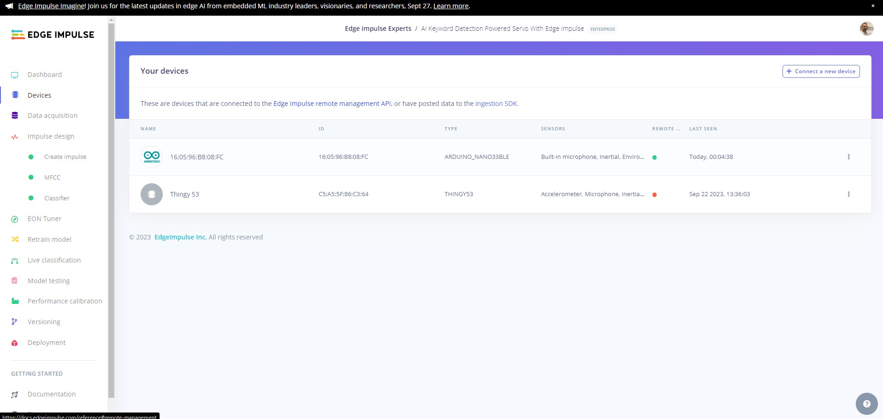Go to Classifier block
Viewport: 883px width, 419px height.
(57, 198)
